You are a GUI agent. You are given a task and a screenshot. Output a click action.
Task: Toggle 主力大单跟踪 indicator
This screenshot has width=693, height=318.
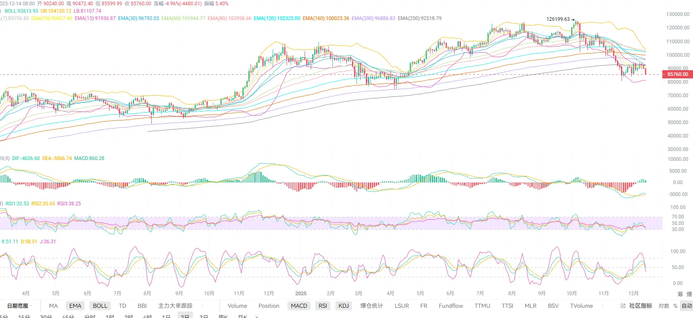pos(175,306)
